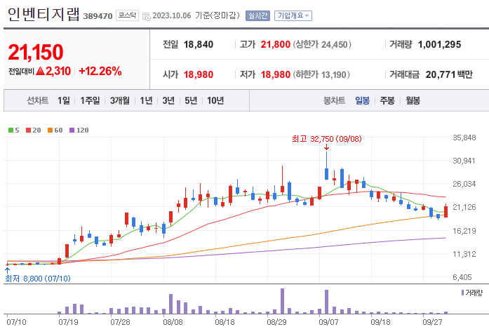Click the current price 21,150
The width and height of the screenshot is (489, 334).
pos(36,52)
